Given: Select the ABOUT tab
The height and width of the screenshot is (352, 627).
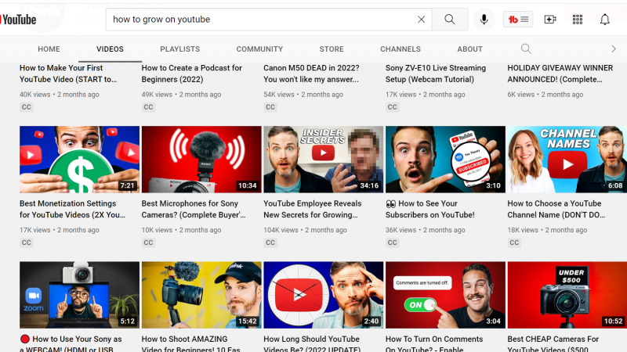Looking at the screenshot, I should 470,49.
